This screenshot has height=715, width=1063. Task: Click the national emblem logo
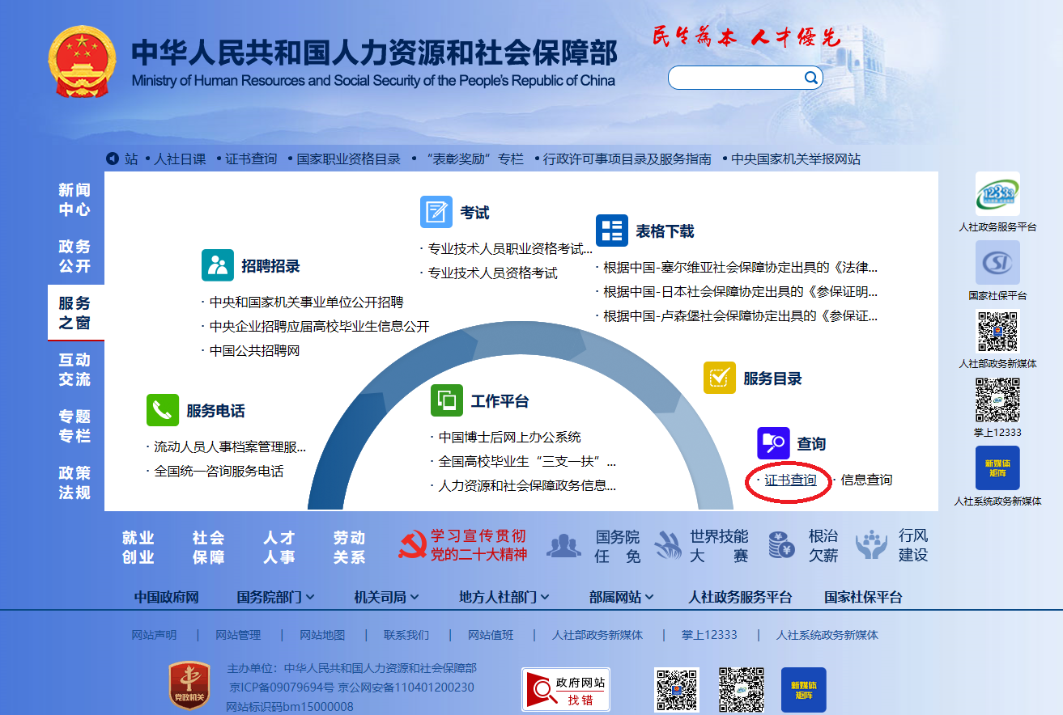point(82,61)
